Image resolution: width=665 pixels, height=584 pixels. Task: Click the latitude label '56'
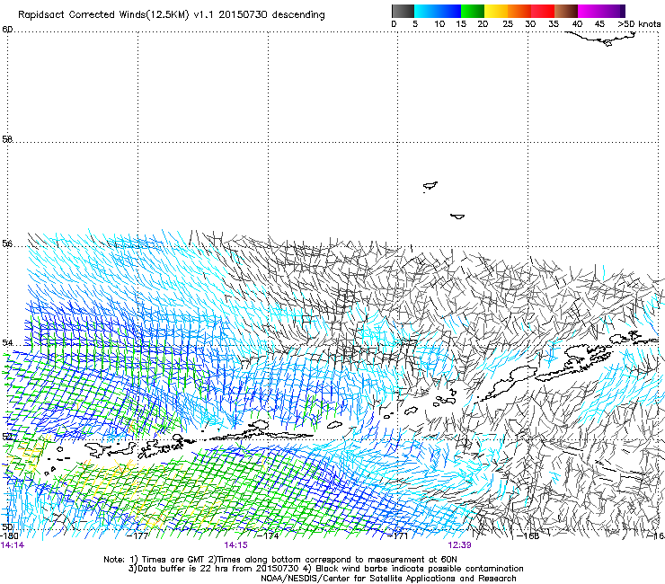point(7,243)
